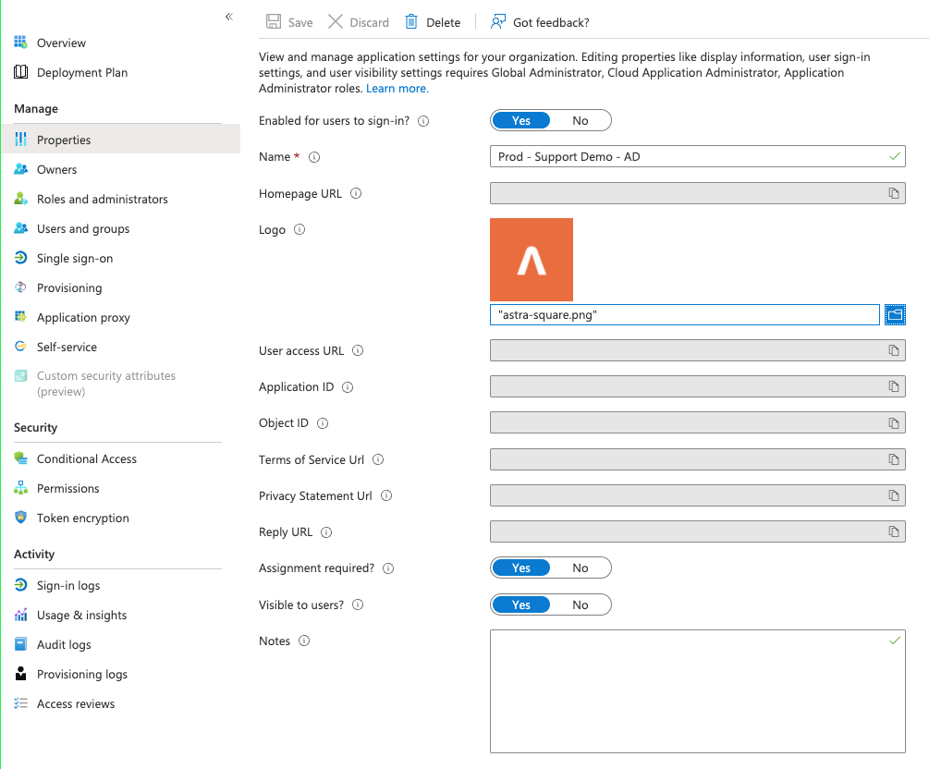Click the Provisioning icon in sidebar
This screenshot has width=929, height=769.
tap(20, 287)
